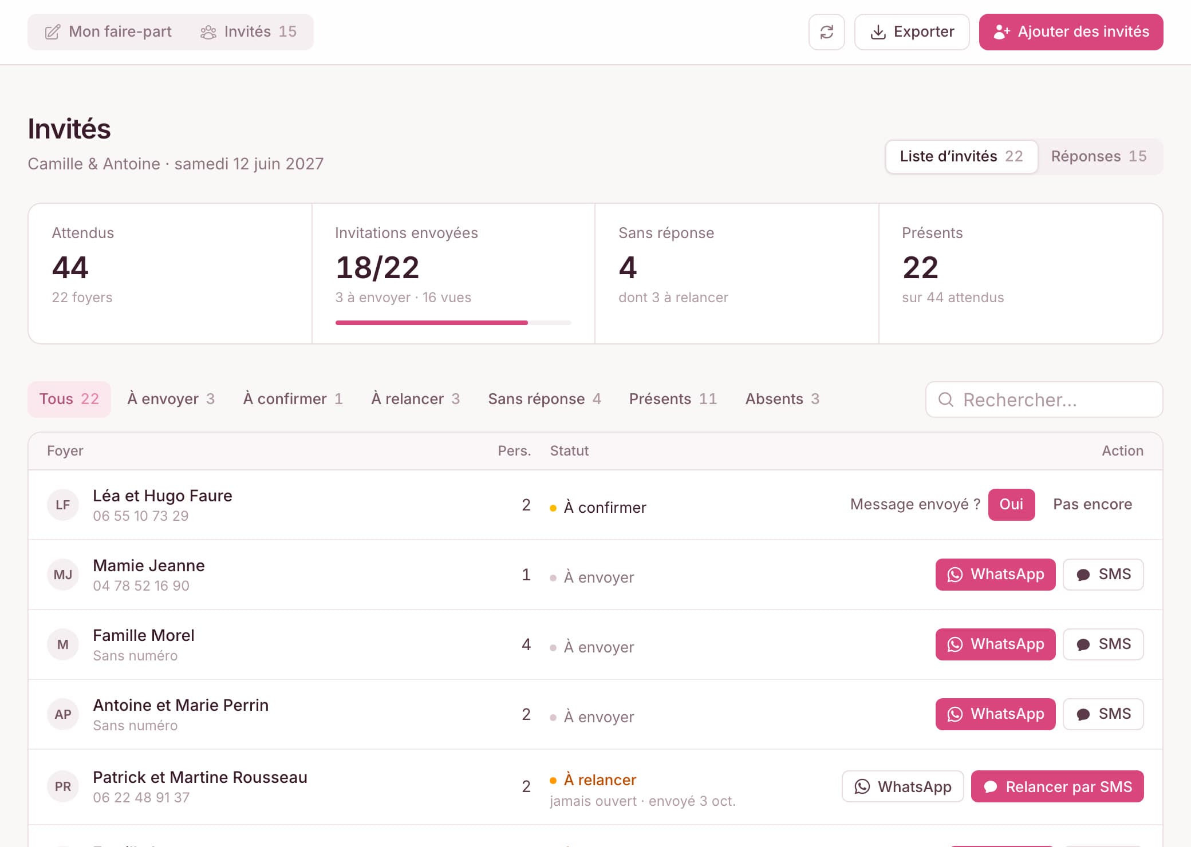
Task: Click the M avatar for Famille Morel
Action: (63, 644)
